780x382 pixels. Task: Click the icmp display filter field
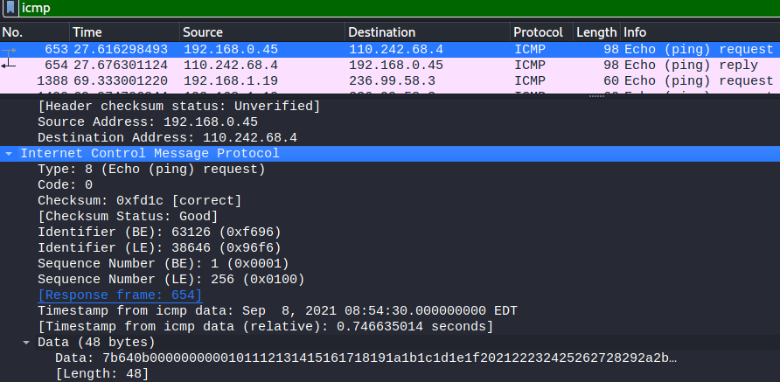click(x=398, y=8)
